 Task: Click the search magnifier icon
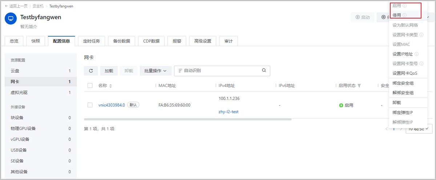pos(264,71)
